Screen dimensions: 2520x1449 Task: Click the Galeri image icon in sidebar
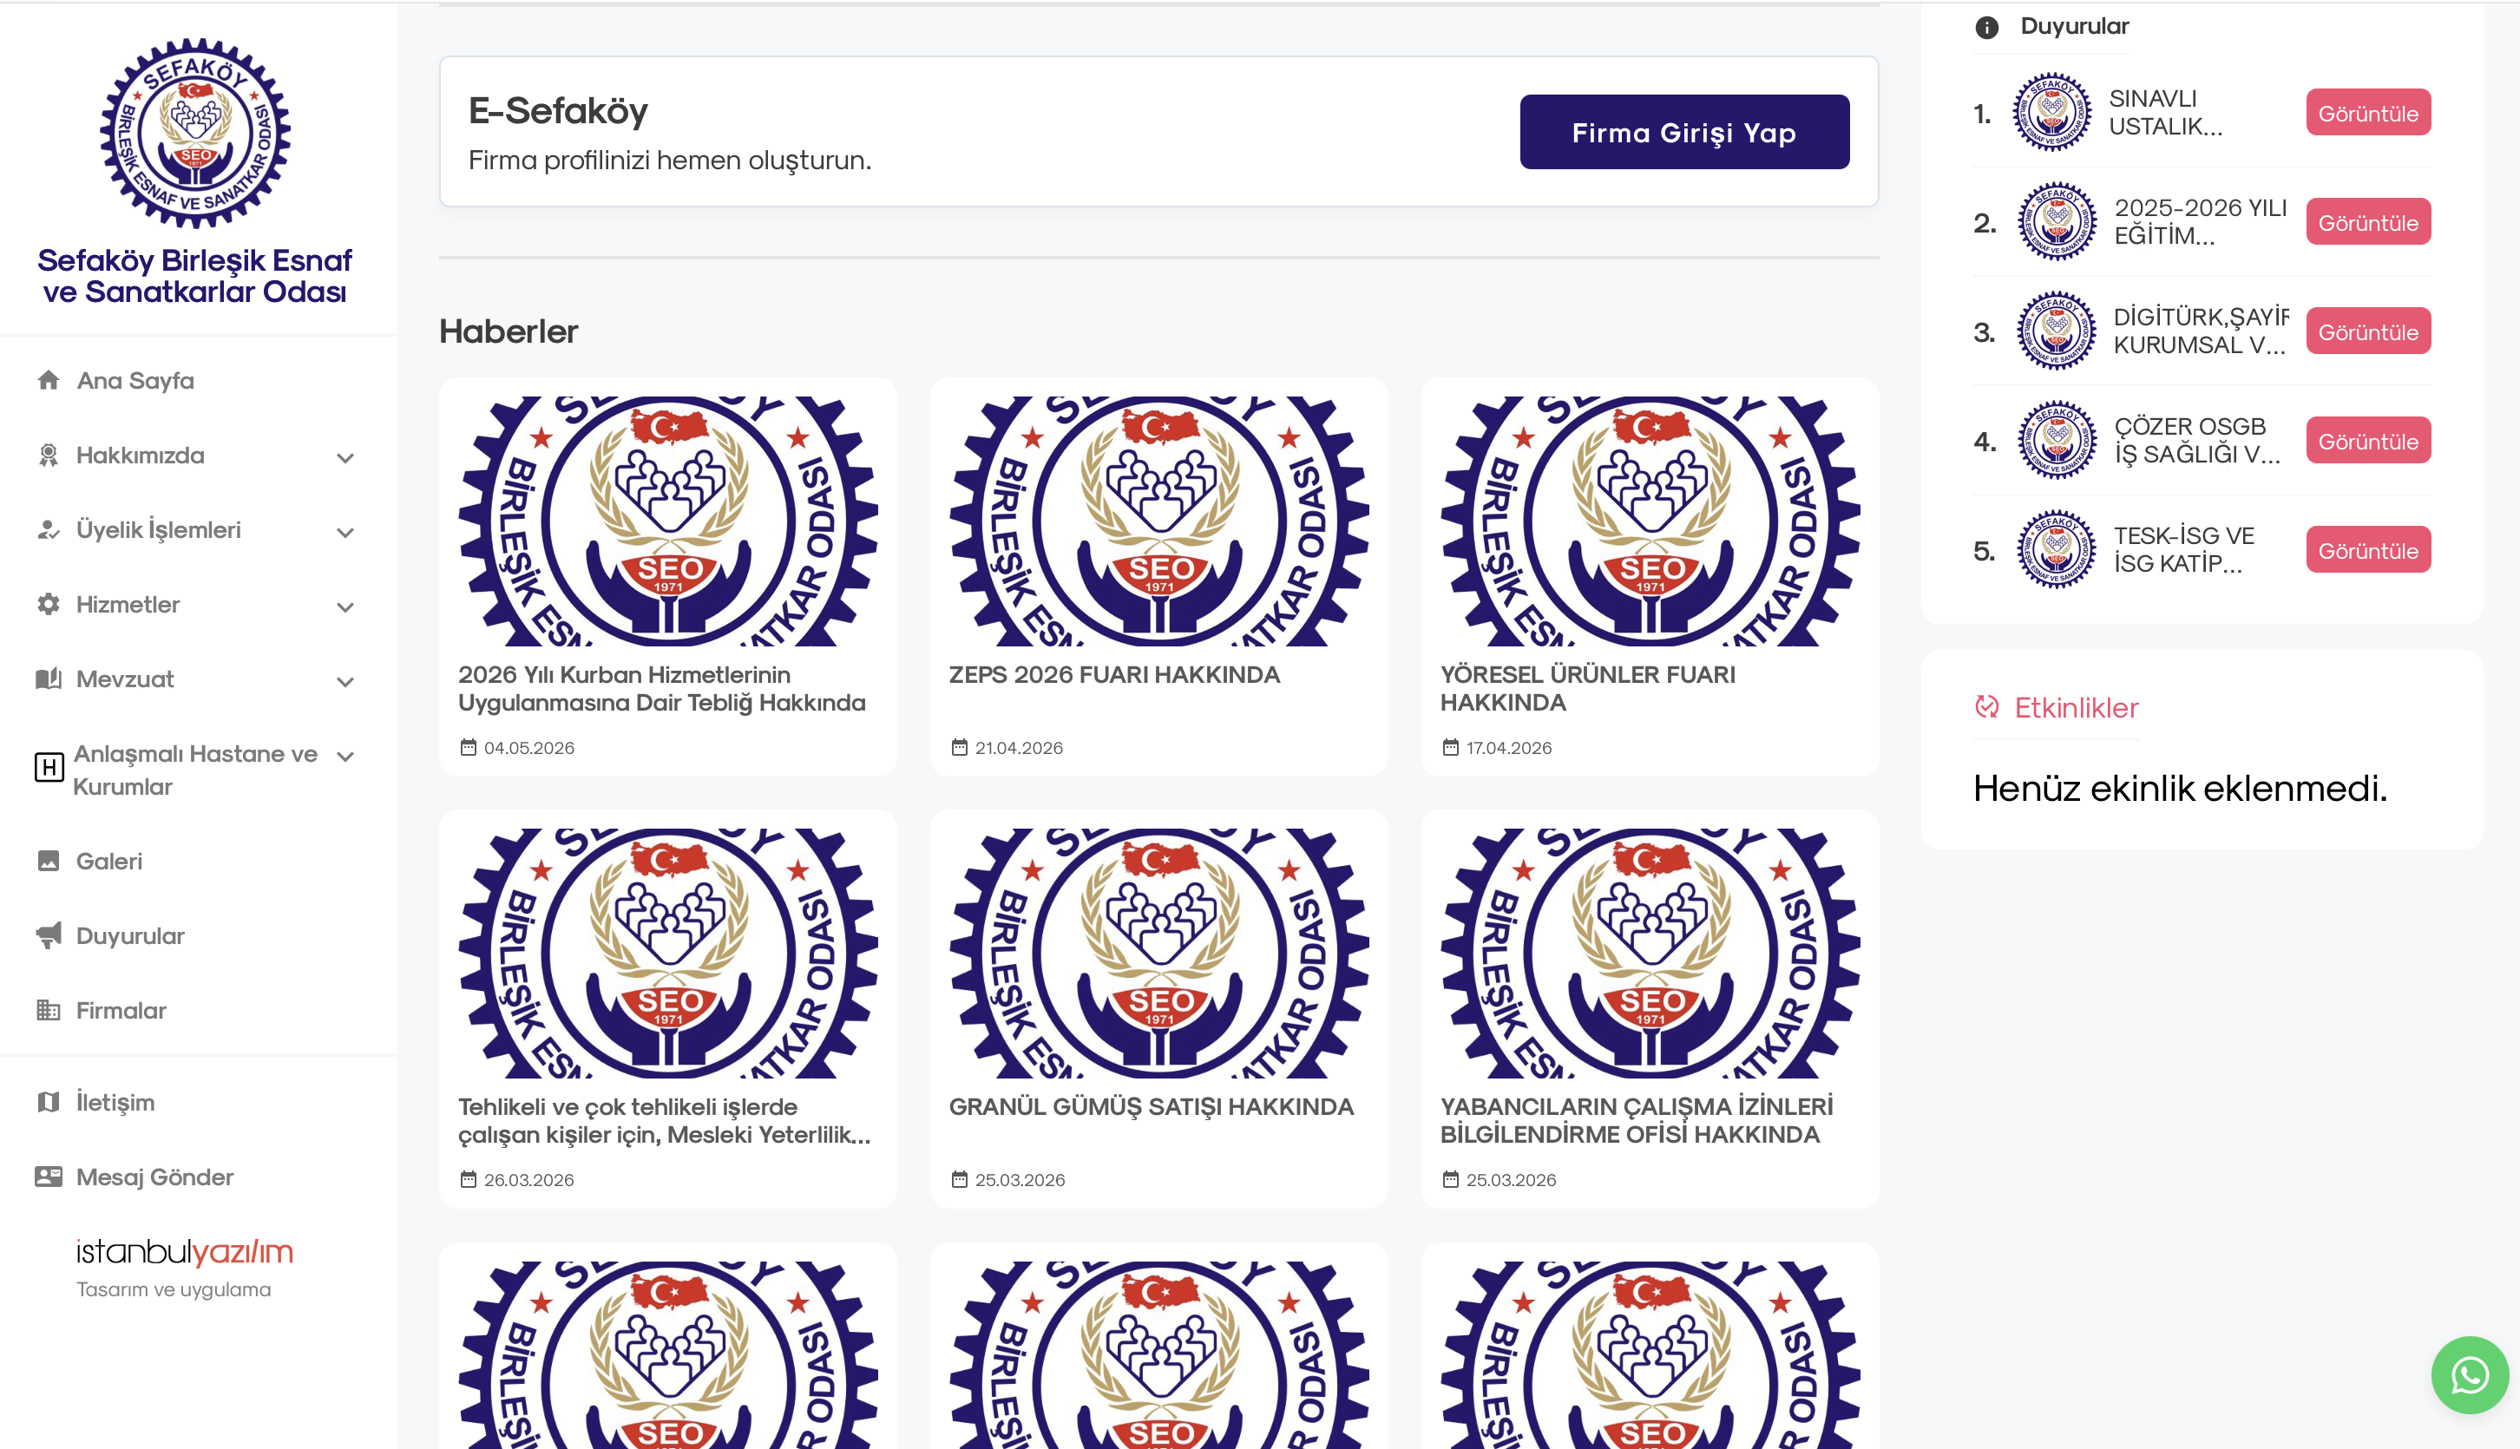tap(49, 861)
